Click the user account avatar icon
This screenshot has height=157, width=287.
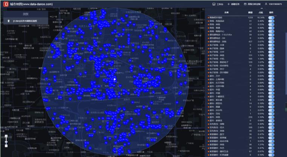pyautogui.click(x=266, y=4)
